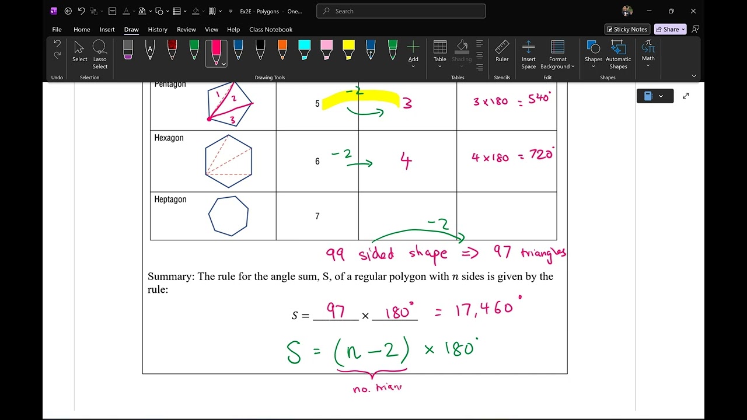This screenshot has width=747, height=420.
Task: Switch to the Home tab
Action: point(82,29)
